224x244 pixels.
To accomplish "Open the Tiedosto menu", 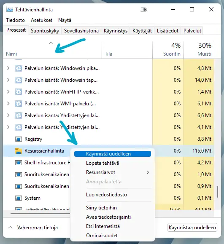I will click(16, 20).
